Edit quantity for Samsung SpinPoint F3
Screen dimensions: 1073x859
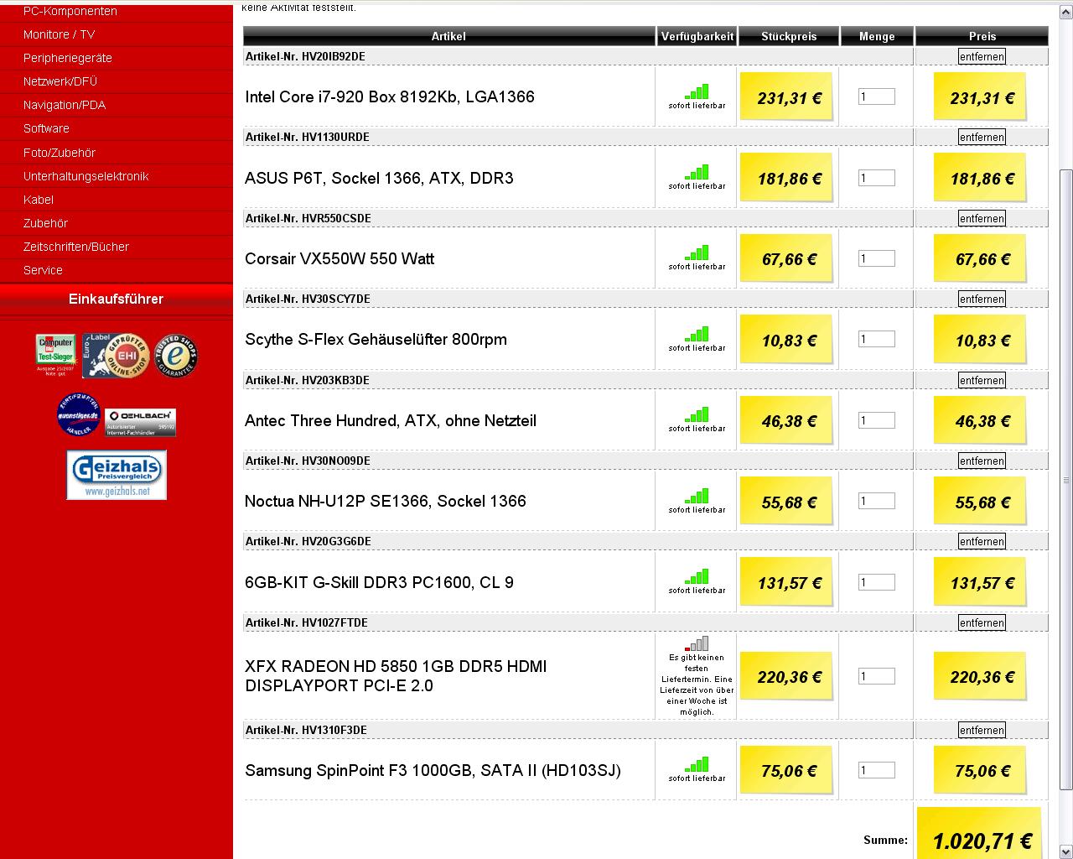[876, 770]
